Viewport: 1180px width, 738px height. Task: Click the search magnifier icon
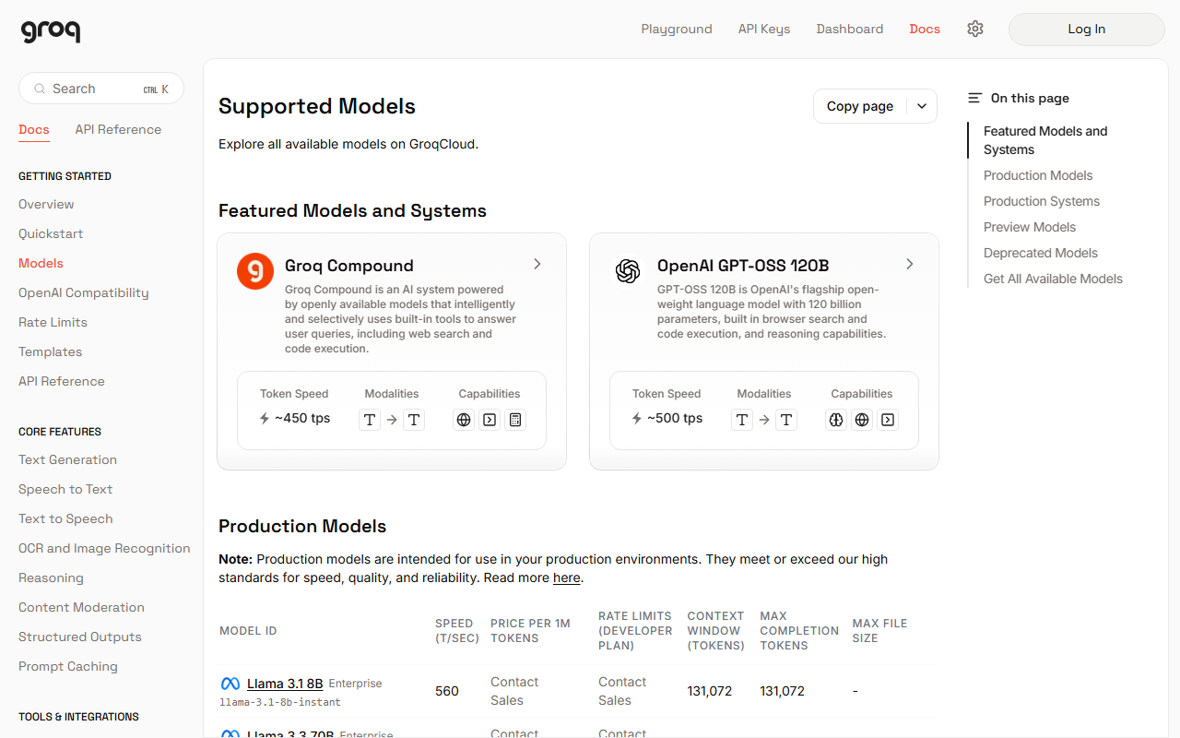pos(40,89)
